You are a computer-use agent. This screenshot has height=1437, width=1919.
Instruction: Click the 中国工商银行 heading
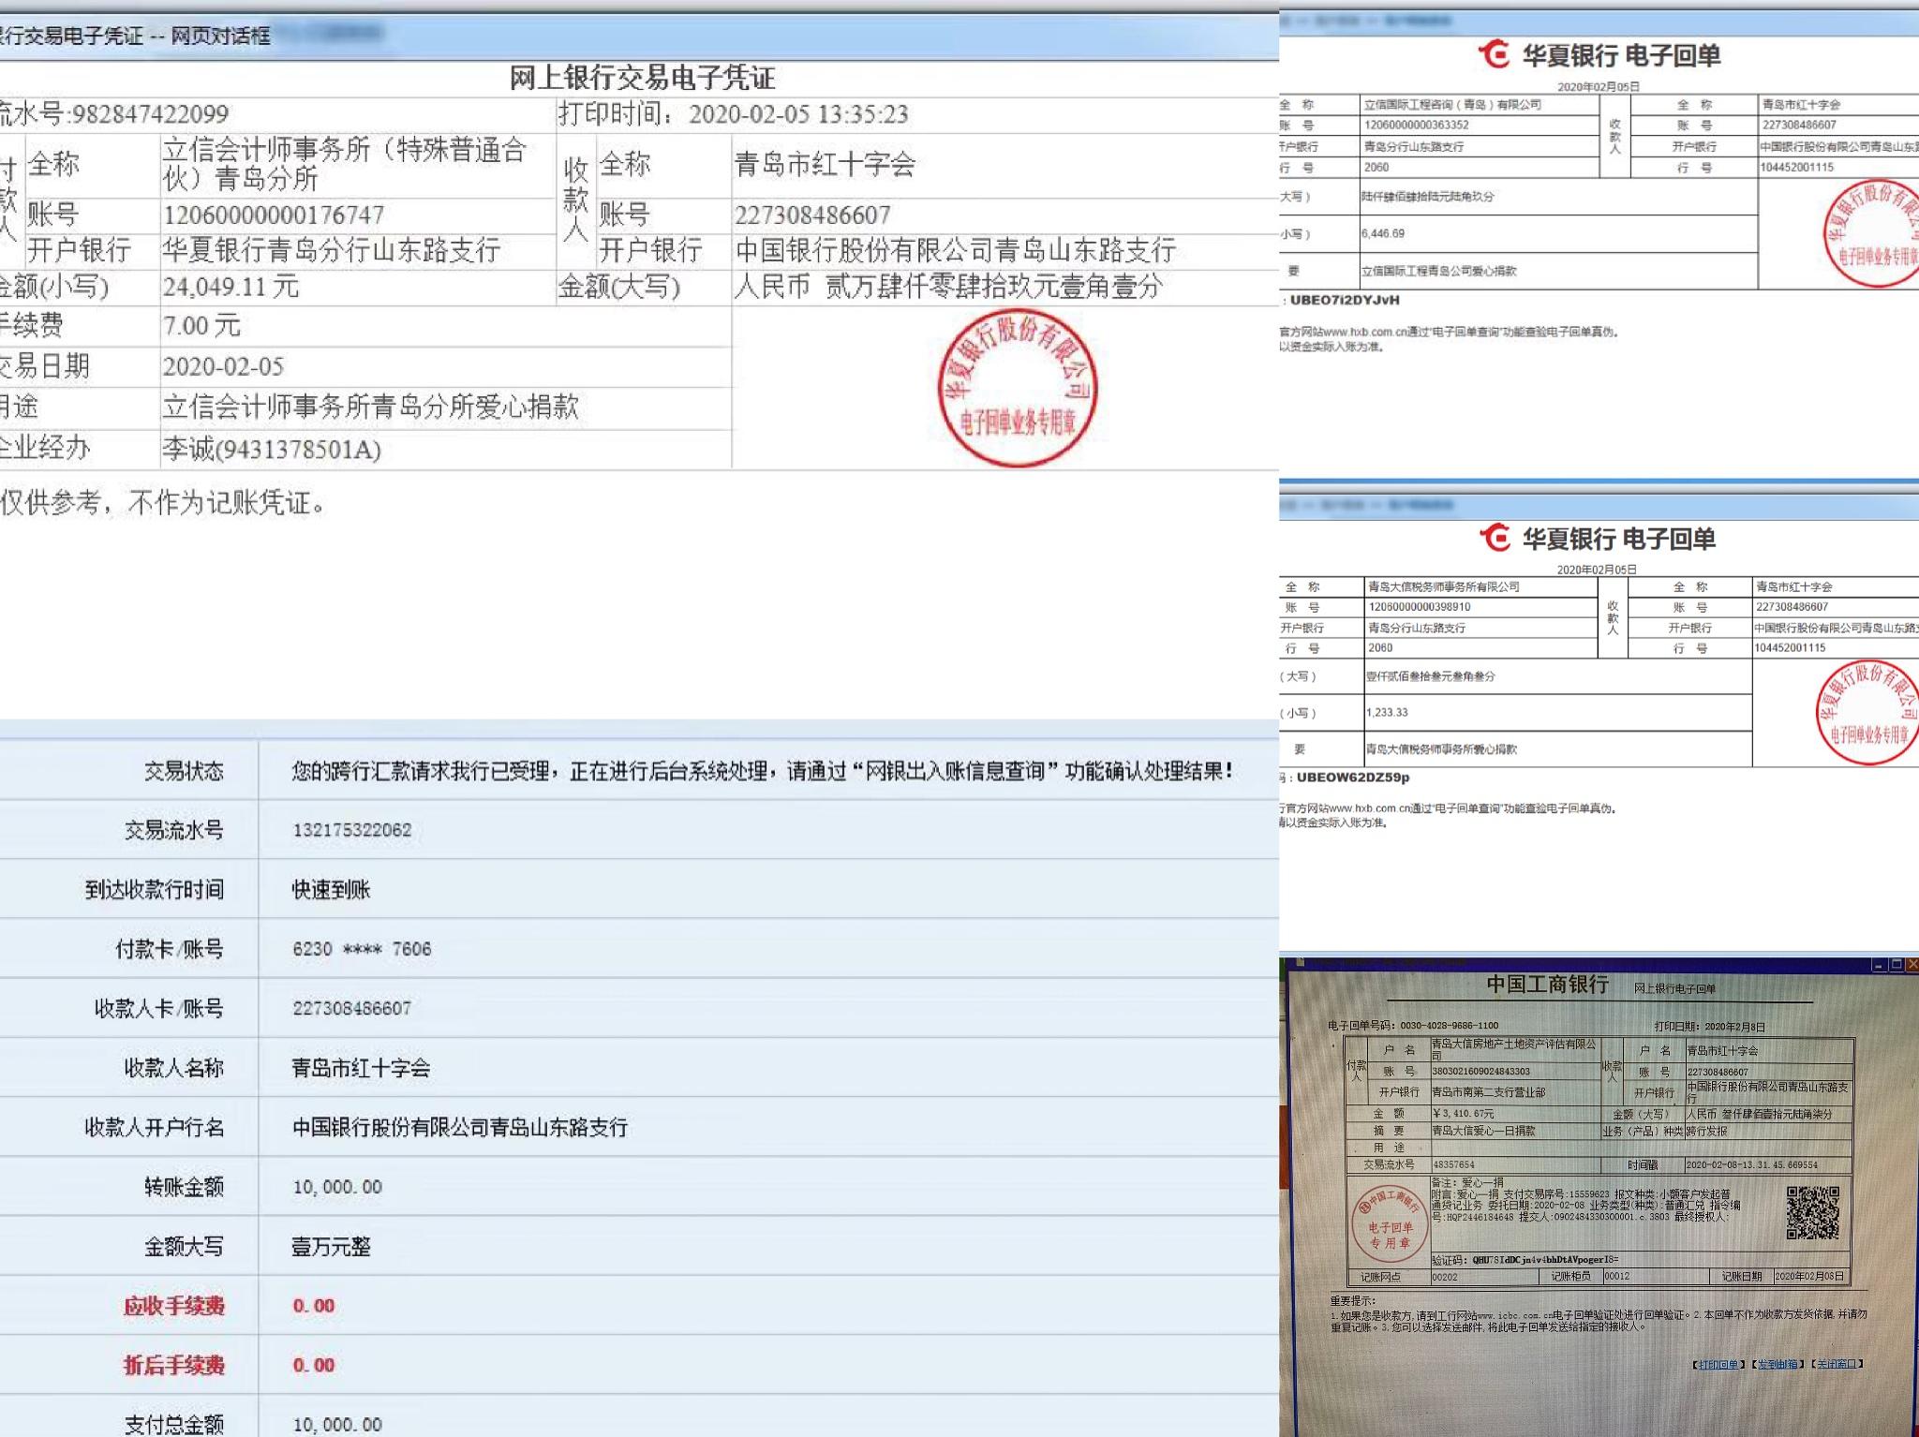[x=1547, y=985]
